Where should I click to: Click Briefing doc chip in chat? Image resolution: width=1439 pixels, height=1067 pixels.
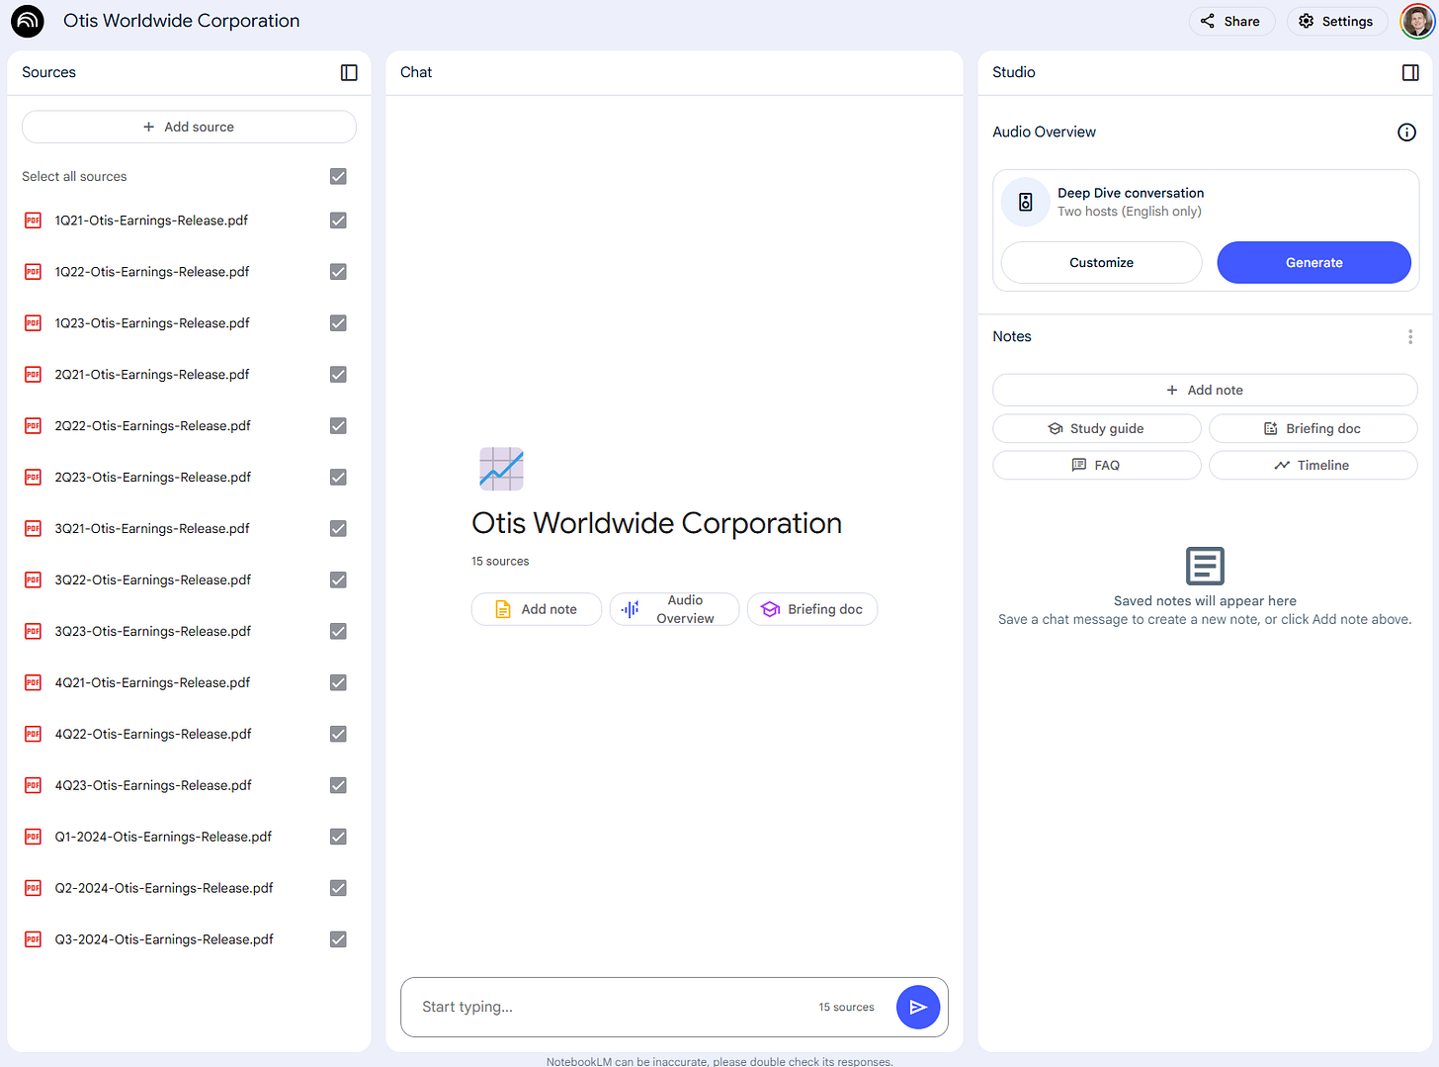pyautogui.click(x=812, y=609)
